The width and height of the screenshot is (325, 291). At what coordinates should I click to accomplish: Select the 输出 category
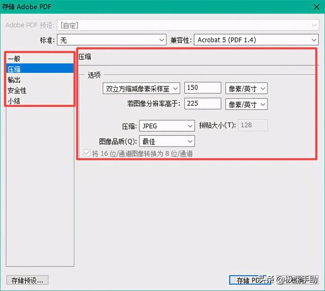40,80
